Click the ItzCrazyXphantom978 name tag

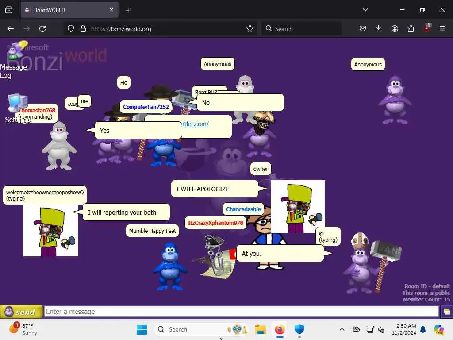click(215, 223)
